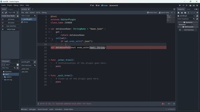Viewport: 200px width, 112px height.
Task: Open the script editor Debug menu
Action: pos(44,12)
